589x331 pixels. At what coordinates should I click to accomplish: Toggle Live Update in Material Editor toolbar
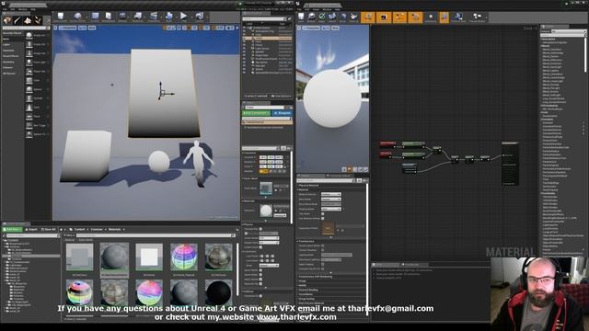[415, 17]
